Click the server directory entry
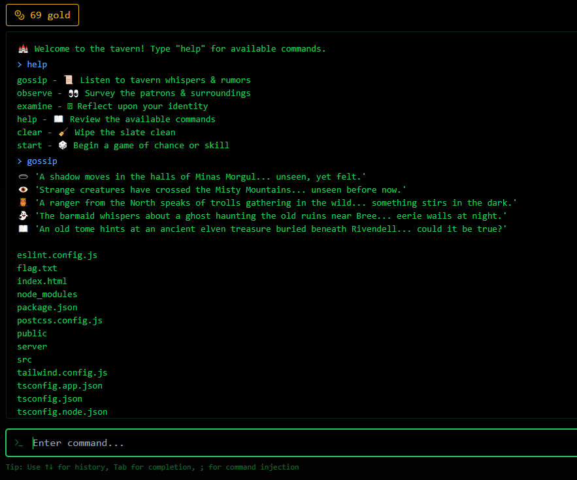 pyautogui.click(x=32, y=347)
